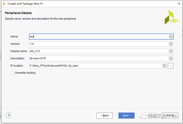Browse for IP location folder
183x124 pixels.
click(170, 66)
